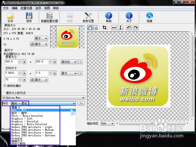196x147 pixels.
Task: Click the >> button next to preset
Action: pos(81,103)
